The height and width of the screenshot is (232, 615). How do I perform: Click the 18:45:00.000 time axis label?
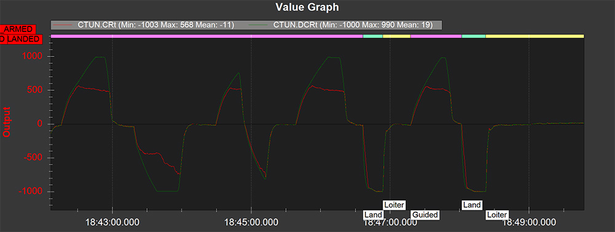tap(252, 223)
